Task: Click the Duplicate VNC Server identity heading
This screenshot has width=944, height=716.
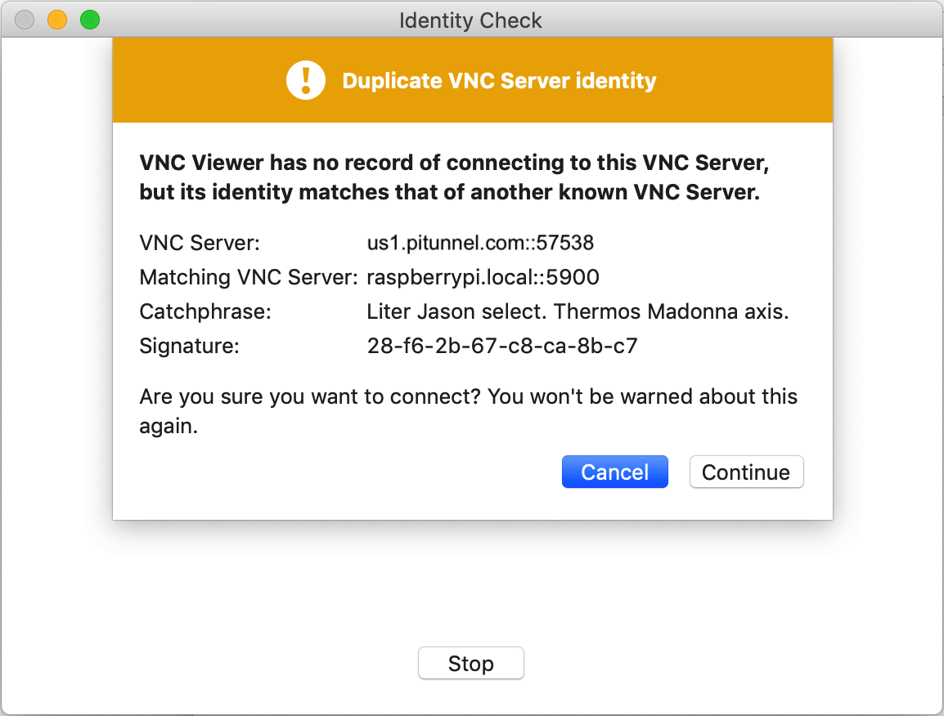Action: [499, 81]
